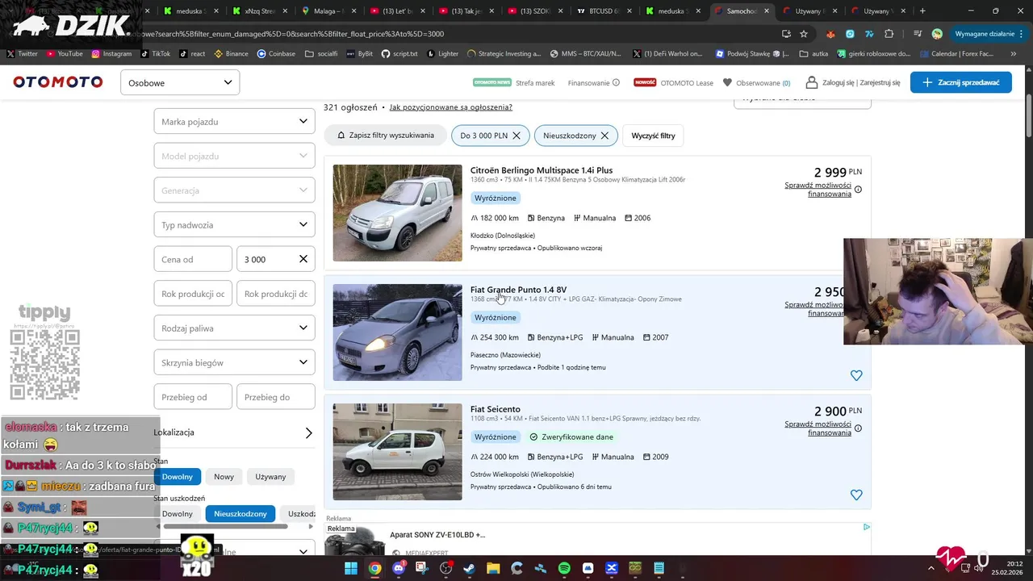Click the info icon beside the Citroën financing link
Image resolution: width=1033 pixels, height=581 pixels.
point(858,190)
